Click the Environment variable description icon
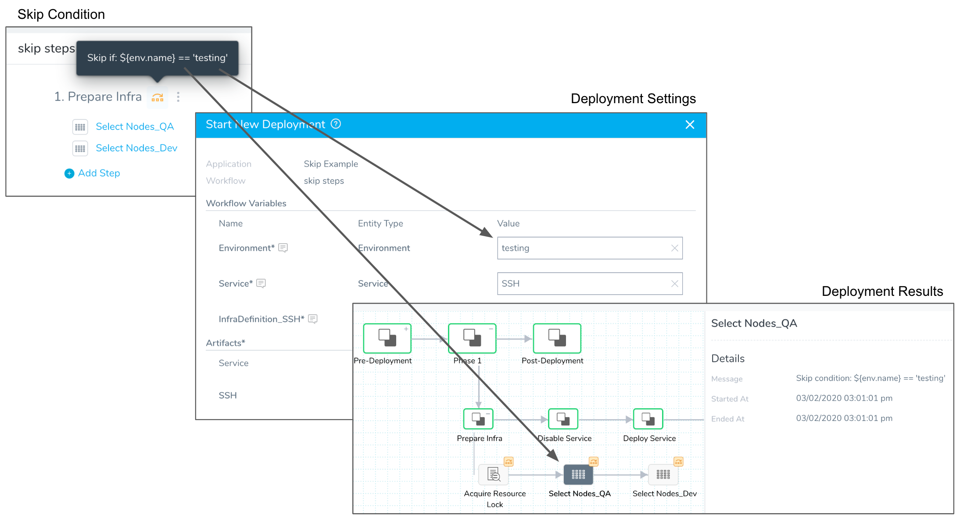The height and width of the screenshot is (518, 960). point(283,248)
